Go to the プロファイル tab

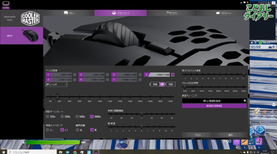click(223, 13)
